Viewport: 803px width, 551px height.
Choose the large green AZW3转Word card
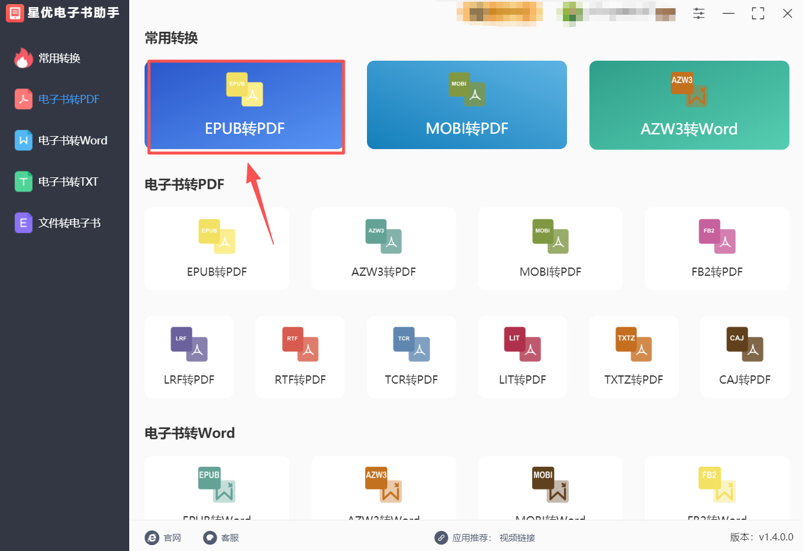click(689, 105)
